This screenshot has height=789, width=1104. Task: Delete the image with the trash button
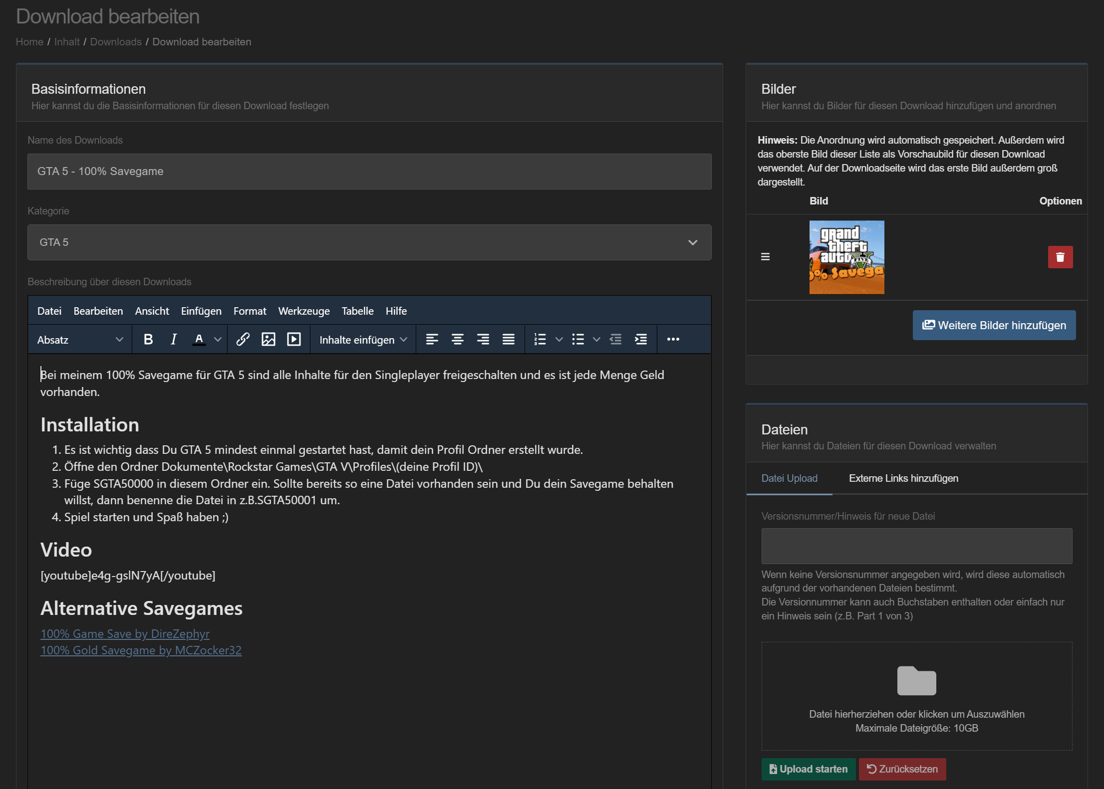pyautogui.click(x=1061, y=257)
